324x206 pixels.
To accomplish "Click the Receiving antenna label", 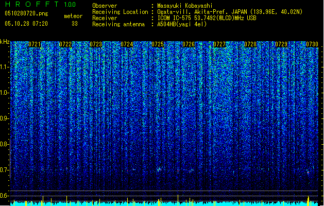I will tap(118, 24).
